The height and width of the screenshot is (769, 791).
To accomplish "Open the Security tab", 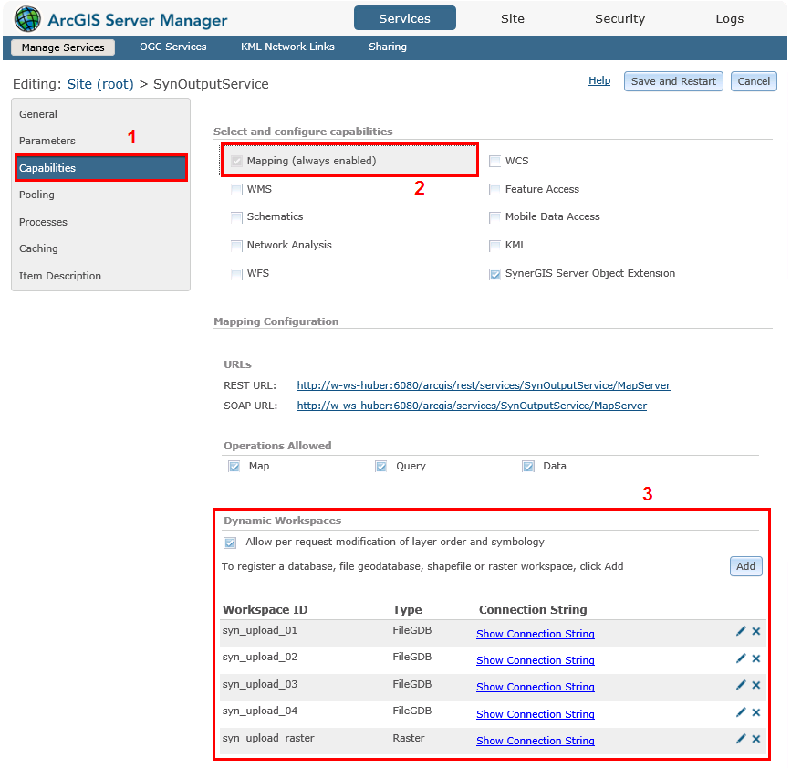I will click(619, 18).
